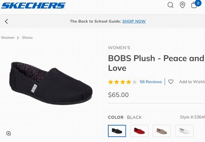This screenshot has height=142, width=205.
Task: Click the previous promo banner arrow
Action: 6,21
